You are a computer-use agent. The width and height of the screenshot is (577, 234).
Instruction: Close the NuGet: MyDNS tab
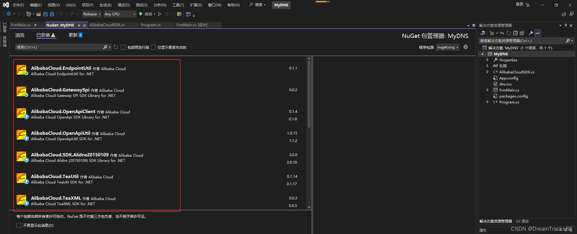point(85,26)
